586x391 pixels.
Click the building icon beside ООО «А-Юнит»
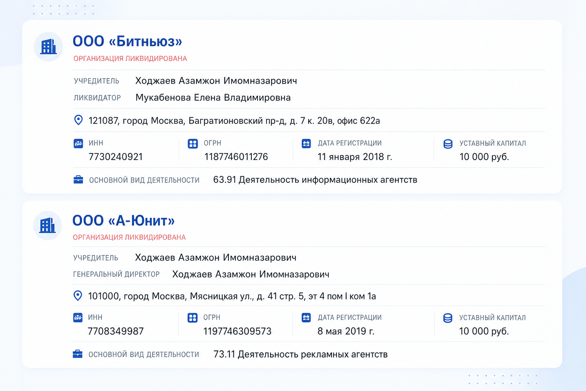[x=48, y=225]
